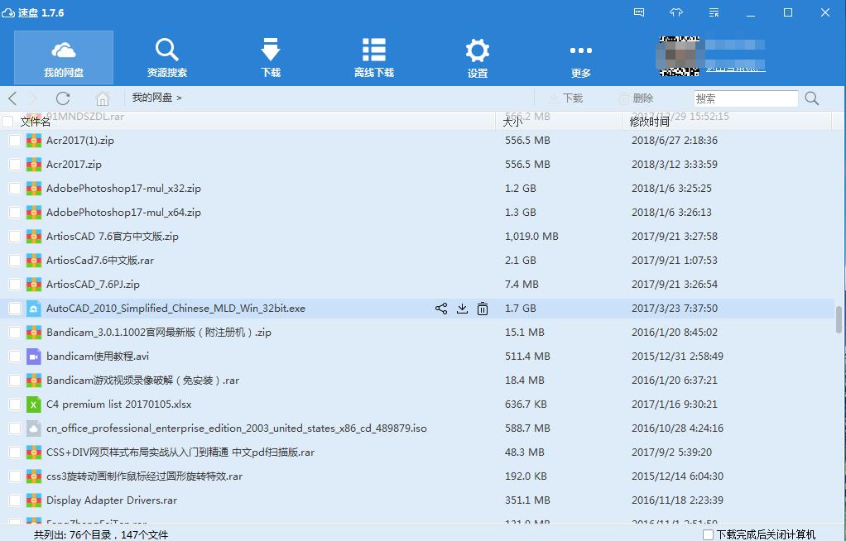Viewport: 846px width, 541px height.
Task: Click the share icon on AutoCAD row
Action: click(440, 309)
